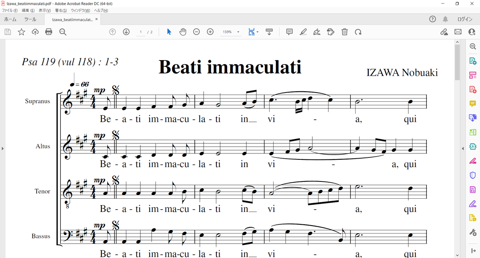Bookmark the file with the star icon

coord(21,32)
